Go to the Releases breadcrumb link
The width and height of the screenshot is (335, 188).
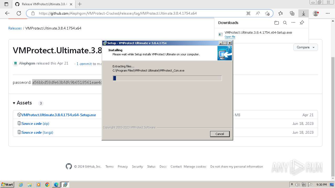pyautogui.click(x=15, y=28)
